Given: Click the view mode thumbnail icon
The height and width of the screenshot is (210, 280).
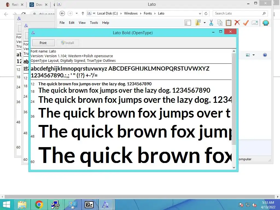Looking at the screenshot, I should click(x=248, y=55).
